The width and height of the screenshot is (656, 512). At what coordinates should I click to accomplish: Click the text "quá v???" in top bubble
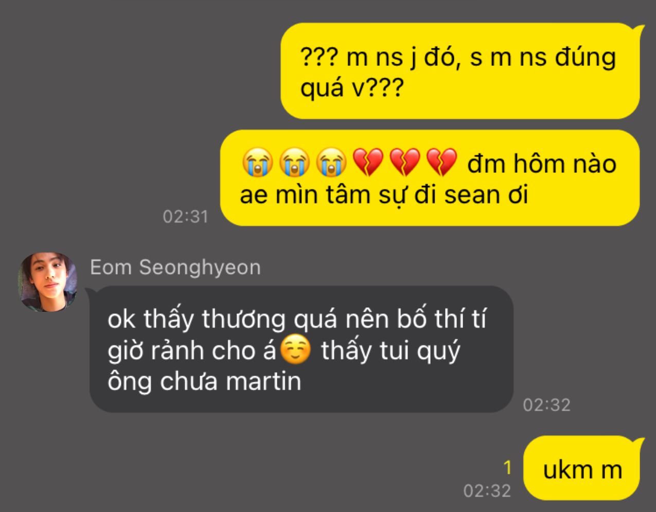pyautogui.click(x=351, y=89)
